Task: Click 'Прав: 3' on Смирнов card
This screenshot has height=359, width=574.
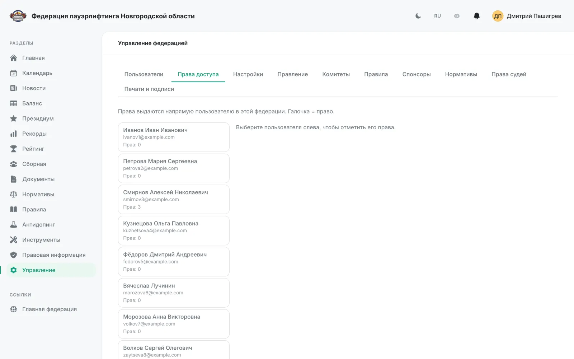Action: (x=132, y=207)
